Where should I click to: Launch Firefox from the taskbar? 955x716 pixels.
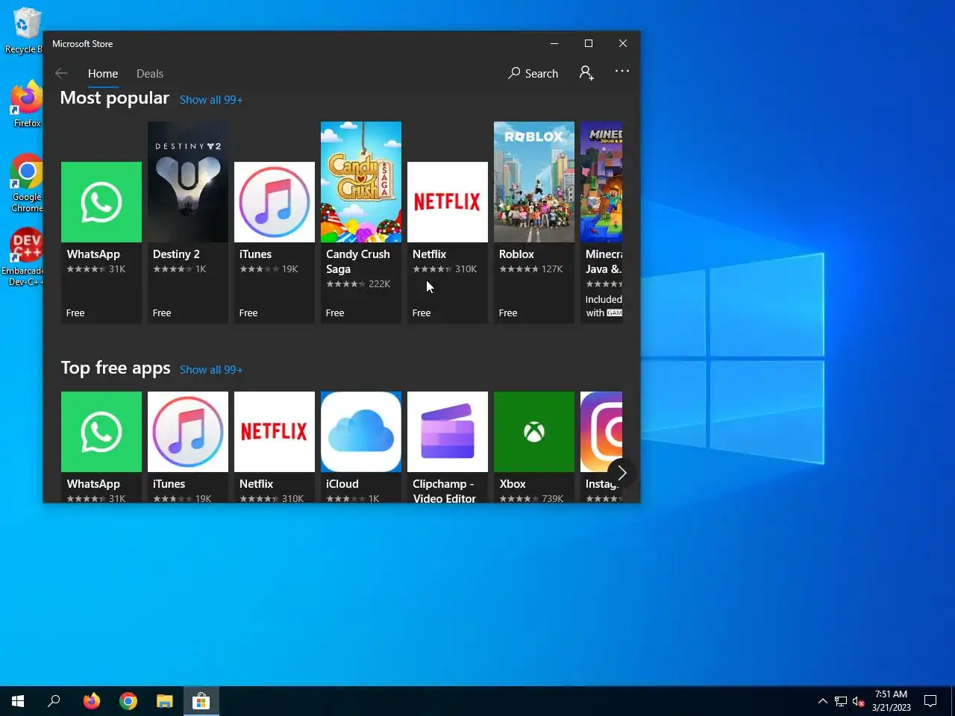tap(92, 701)
